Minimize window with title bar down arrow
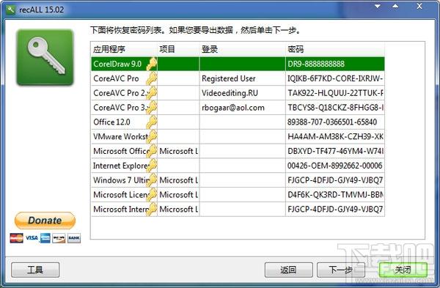Image resolution: width=440 pixels, height=288 pixels. [x=378, y=6]
